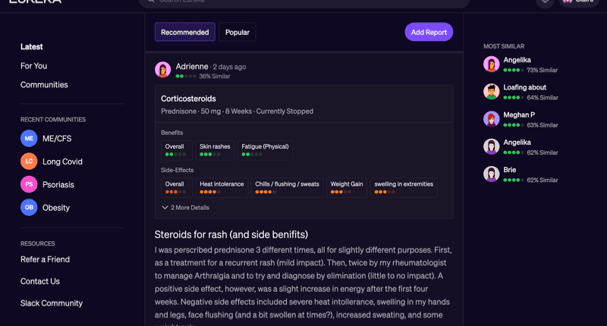Open Loafing about's avatar in Most Similar

pos(492,92)
